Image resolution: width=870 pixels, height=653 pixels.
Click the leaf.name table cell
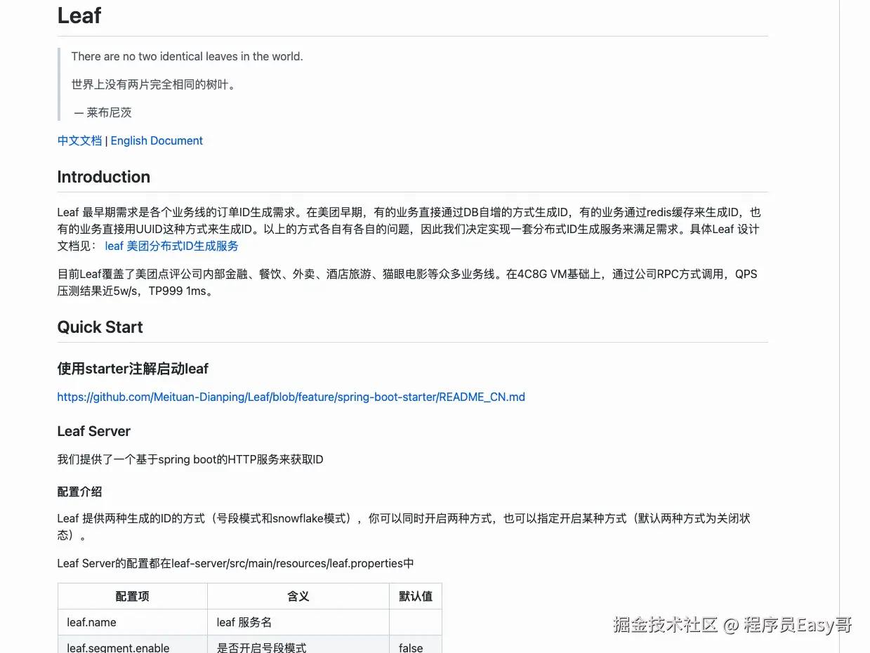(x=133, y=622)
